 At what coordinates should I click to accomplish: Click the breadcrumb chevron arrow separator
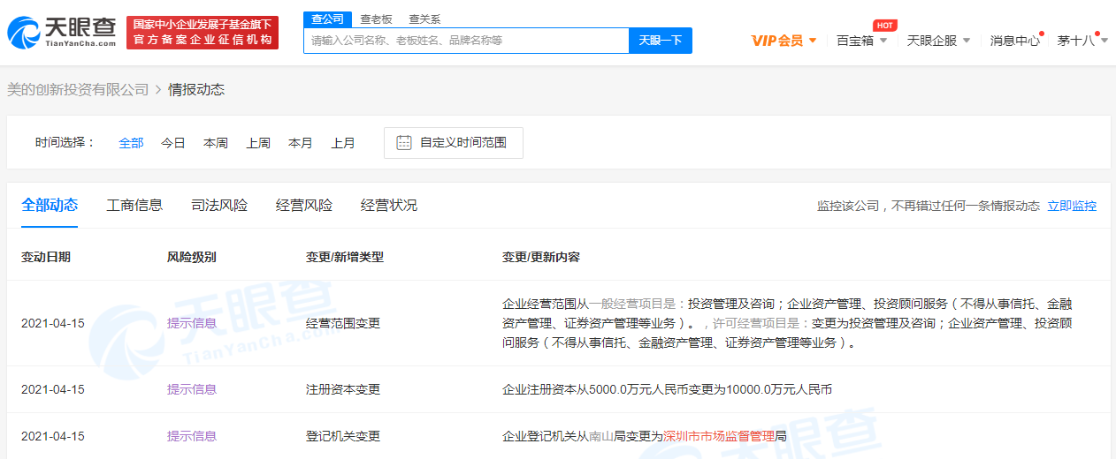[158, 89]
